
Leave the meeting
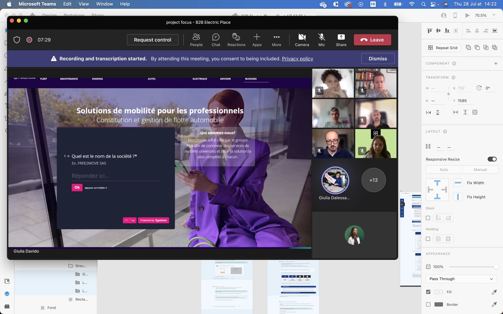pyautogui.click(x=372, y=40)
